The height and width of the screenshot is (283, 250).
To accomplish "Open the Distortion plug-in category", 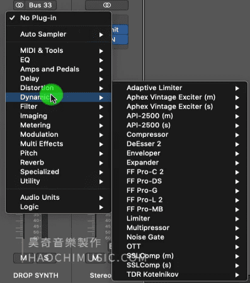I will coord(59,88).
